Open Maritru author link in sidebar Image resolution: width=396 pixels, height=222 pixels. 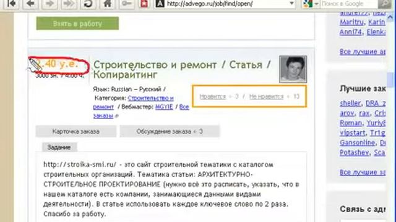[x=352, y=22]
